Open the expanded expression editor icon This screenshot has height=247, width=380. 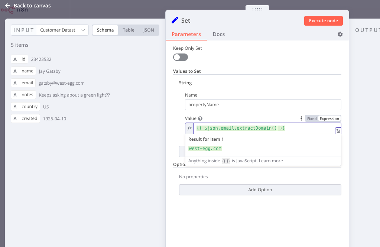click(338, 131)
